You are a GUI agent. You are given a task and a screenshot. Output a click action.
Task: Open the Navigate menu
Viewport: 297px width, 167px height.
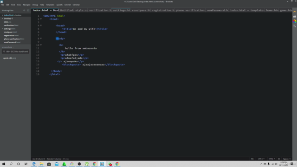pos(26,5)
